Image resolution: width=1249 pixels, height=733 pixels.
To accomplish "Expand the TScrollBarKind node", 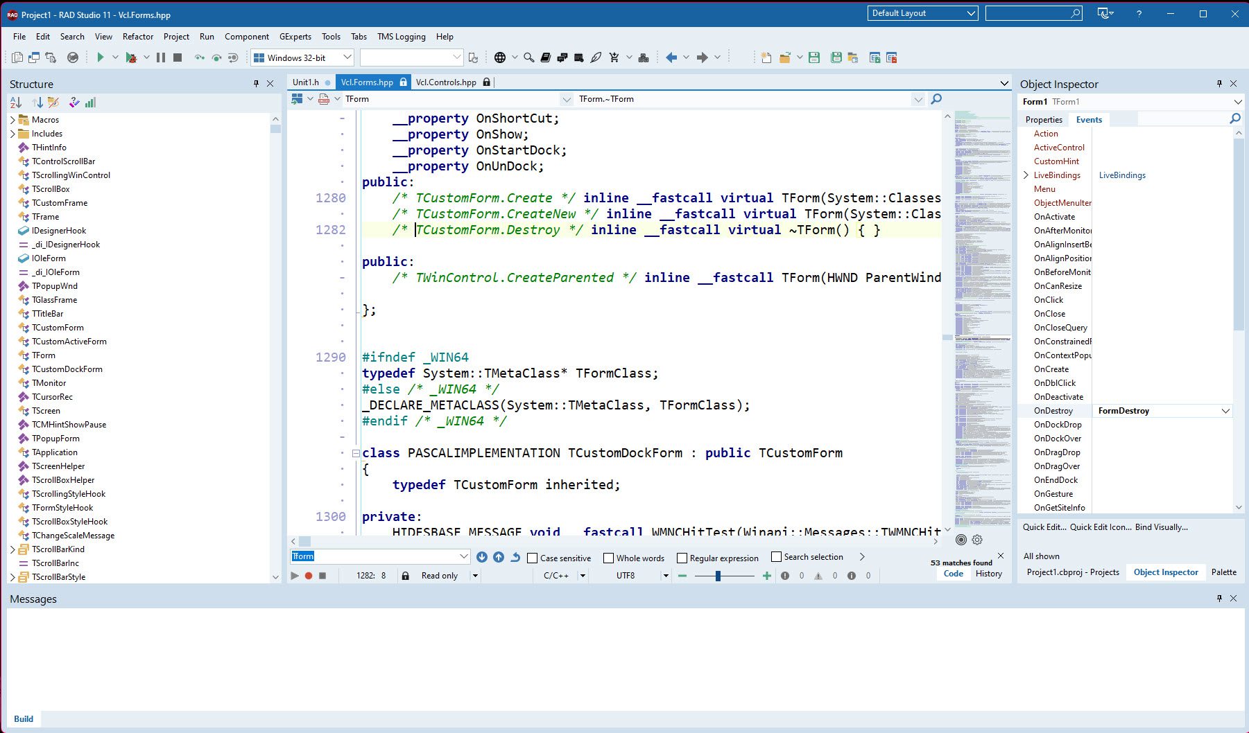I will [12, 549].
